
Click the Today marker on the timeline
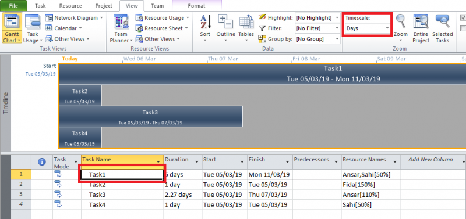click(70, 59)
